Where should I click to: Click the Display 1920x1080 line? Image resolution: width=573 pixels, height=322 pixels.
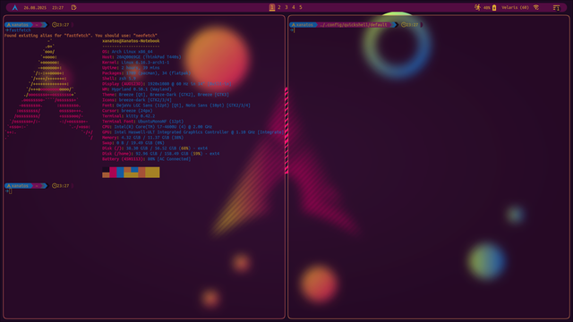[x=167, y=84]
